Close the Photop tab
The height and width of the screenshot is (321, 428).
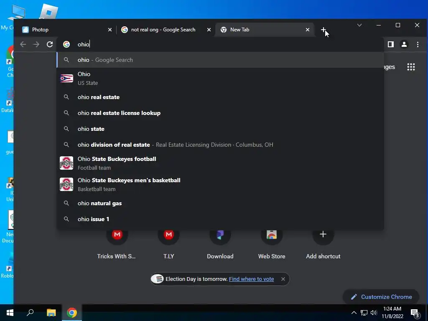[x=110, y=30]
